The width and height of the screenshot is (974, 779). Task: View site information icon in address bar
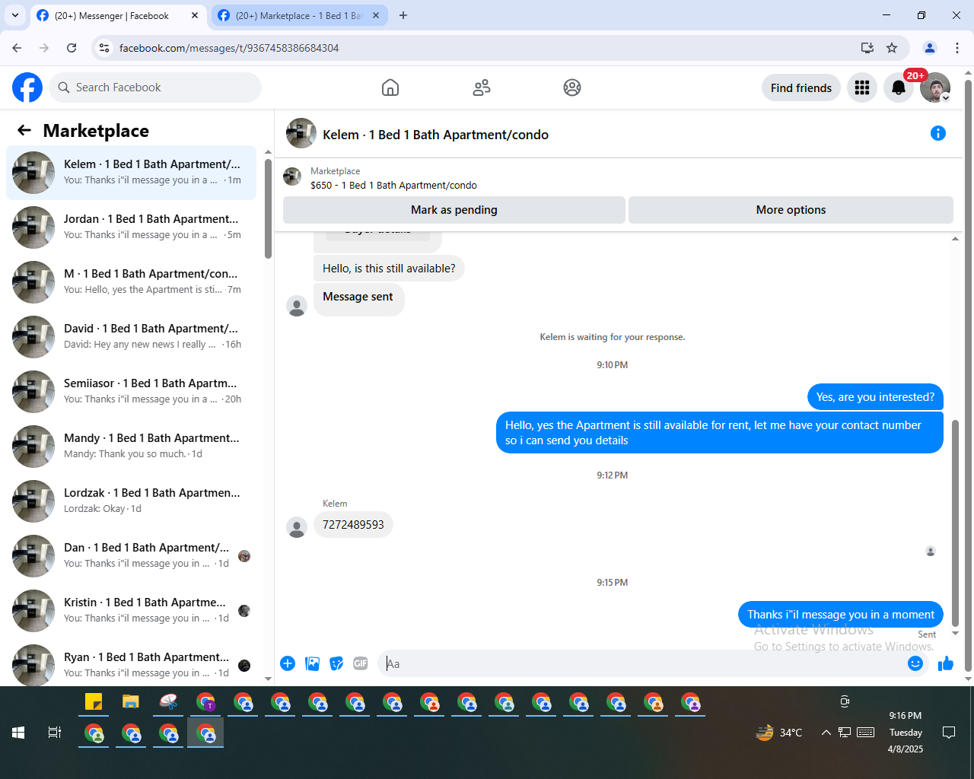tap(104, 48)
